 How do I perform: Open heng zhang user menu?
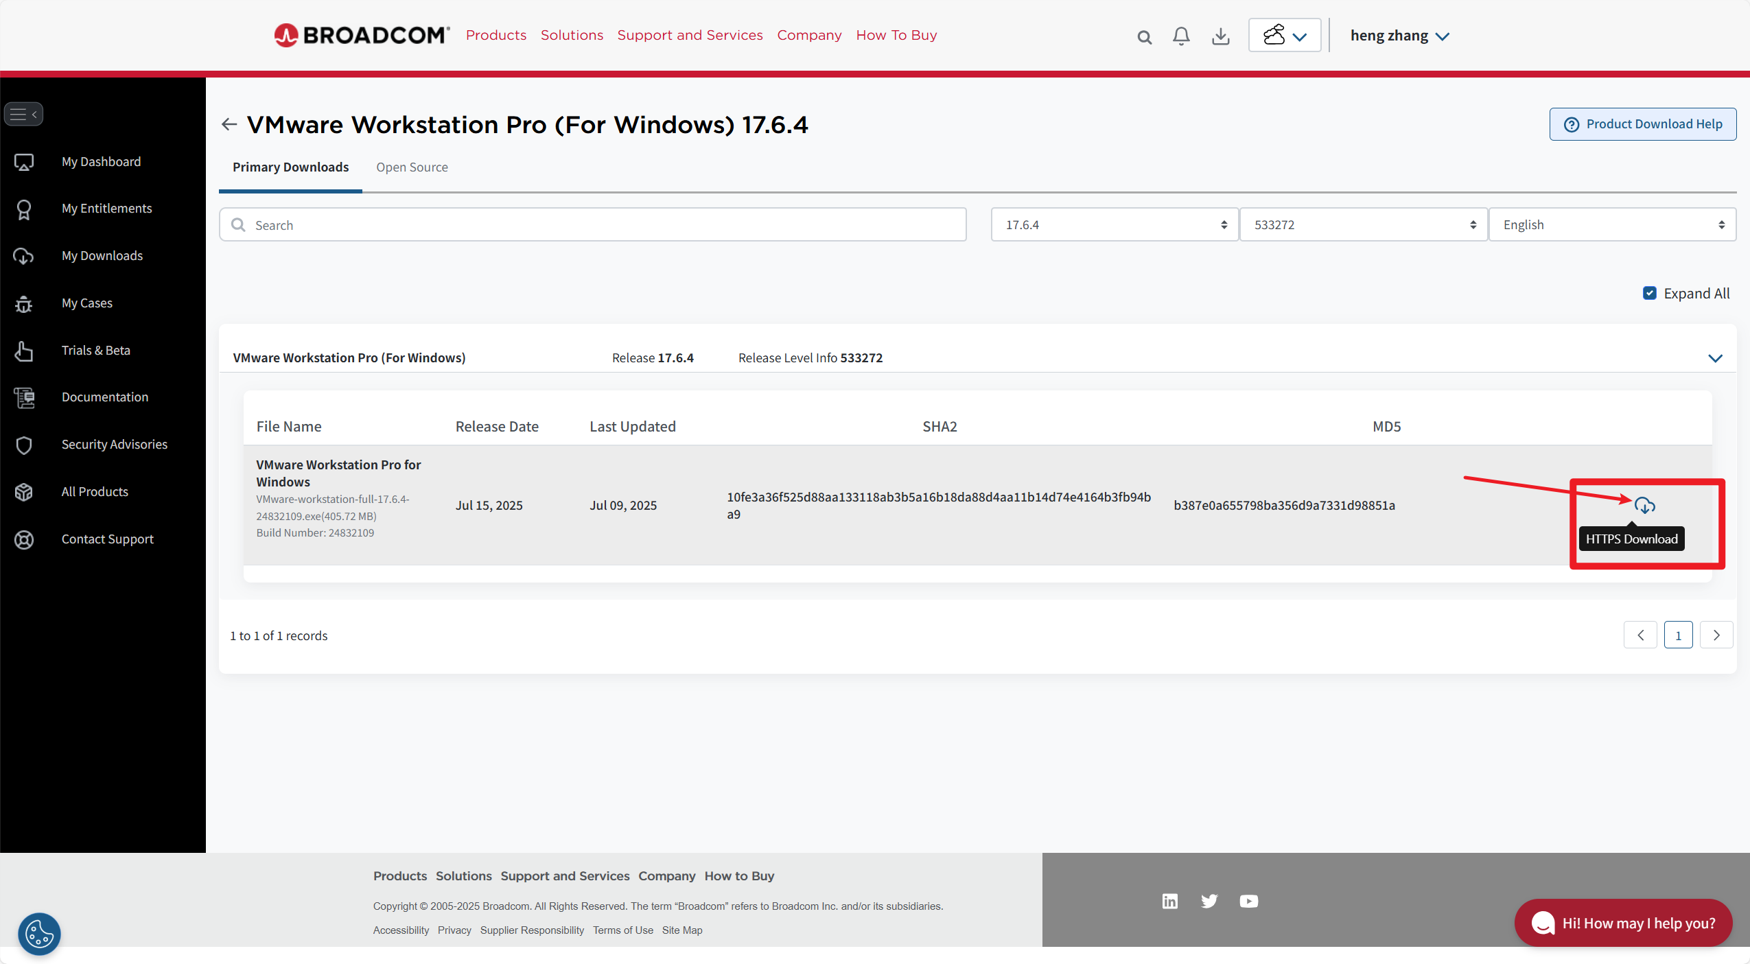pyautogui.click(x=1400, y=36)
